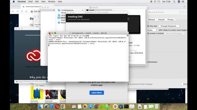Click the MeldaProduction download thumbnail
This screenshot has width=197, height=110.
52,94
